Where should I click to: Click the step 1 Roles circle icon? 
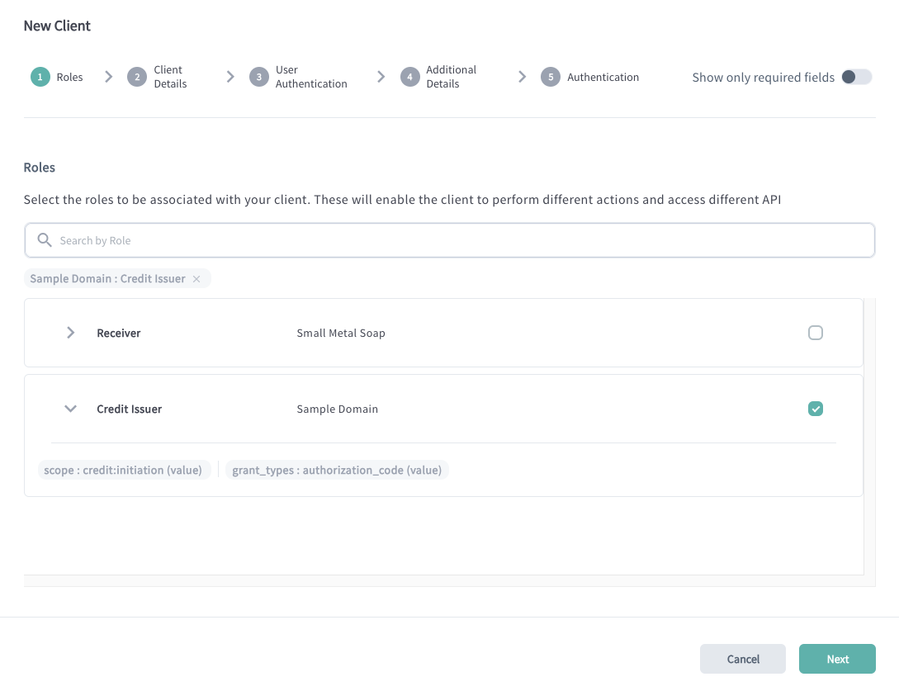click(40, 76)
